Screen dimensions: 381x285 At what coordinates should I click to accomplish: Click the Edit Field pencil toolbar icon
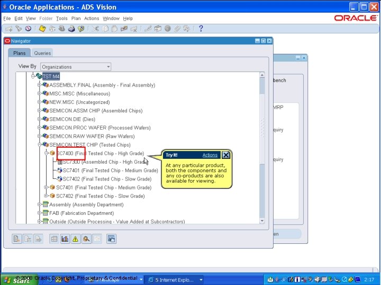[148, 29]
